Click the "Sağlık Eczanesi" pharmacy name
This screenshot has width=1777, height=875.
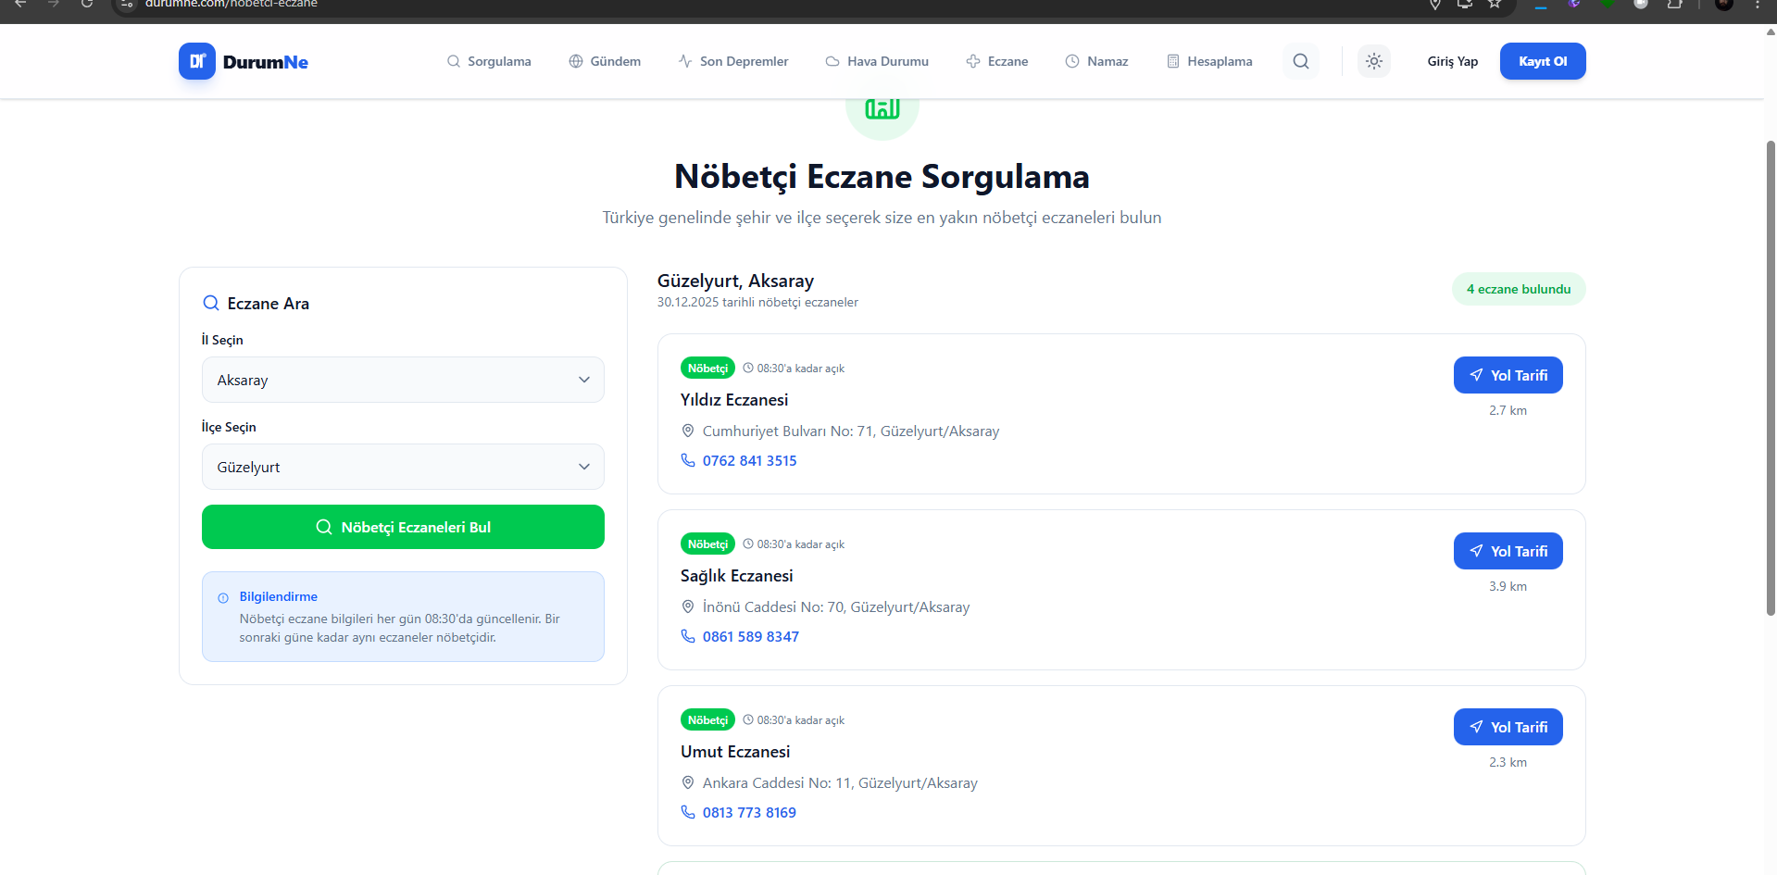[737, 575]
